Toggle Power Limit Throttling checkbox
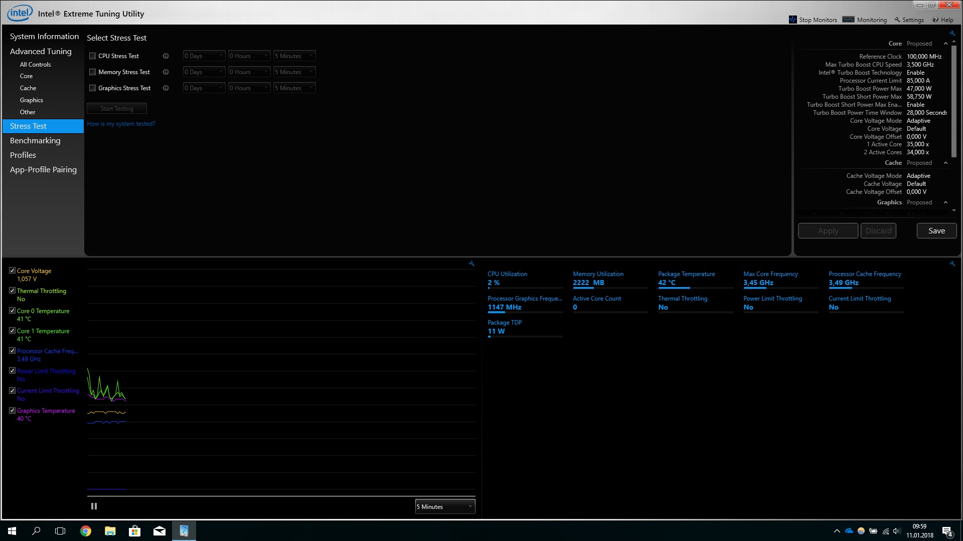This screenshot has width=963, height=541. click(13, 371)
